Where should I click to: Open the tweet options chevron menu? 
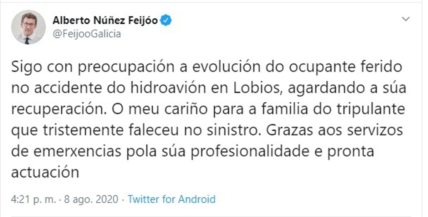[406, 19]
